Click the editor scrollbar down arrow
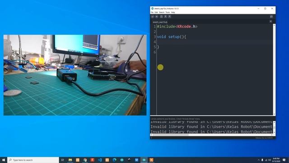Screen dimensions: 289x163 (274, 115)
